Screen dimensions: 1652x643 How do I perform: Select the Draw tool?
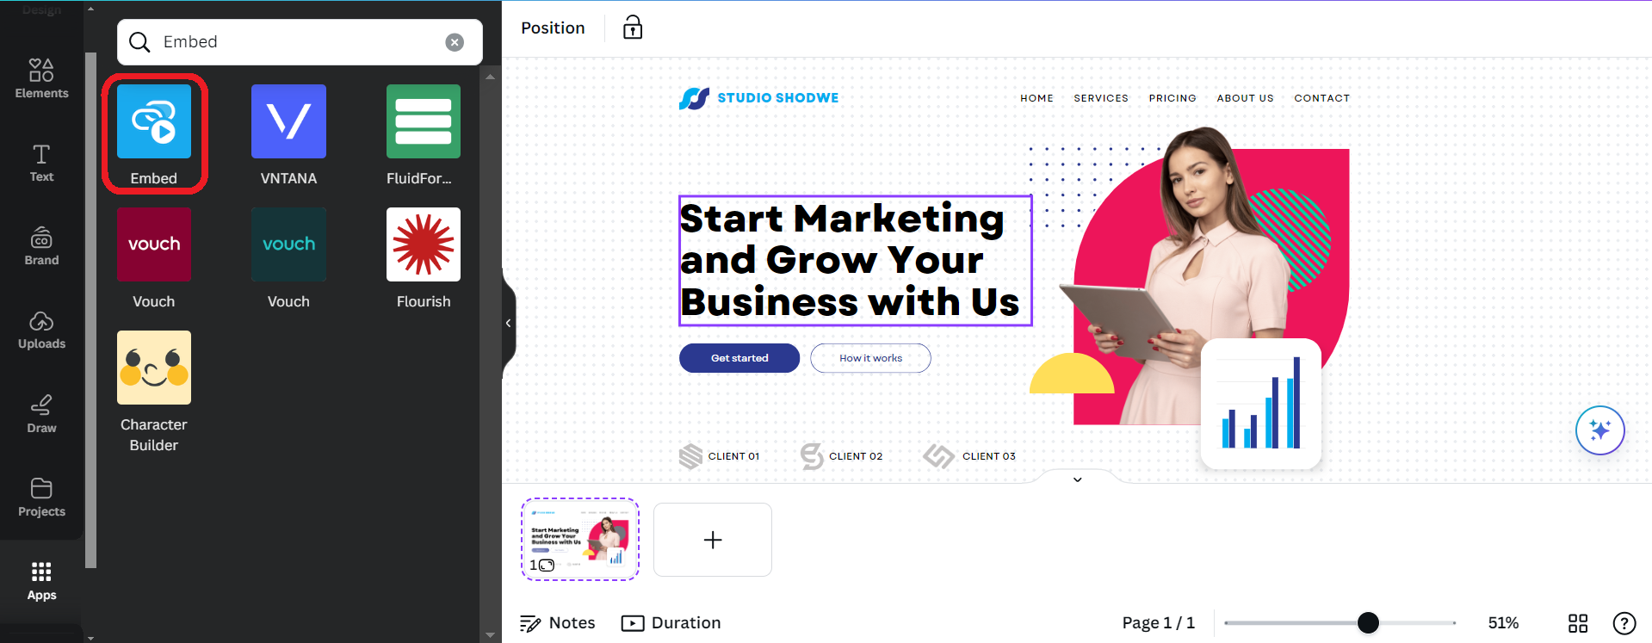click(x=40, y=411)
